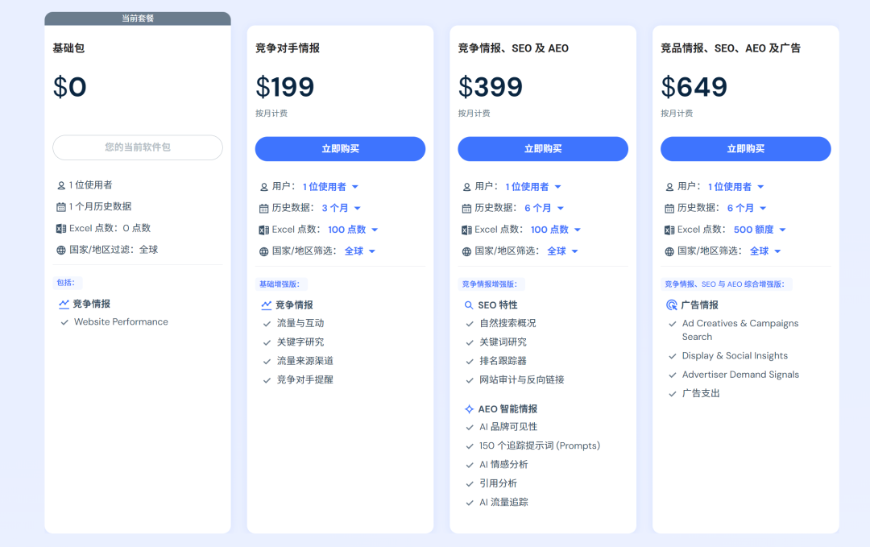Click calendar icon in $649 plan

pos(669,209)
